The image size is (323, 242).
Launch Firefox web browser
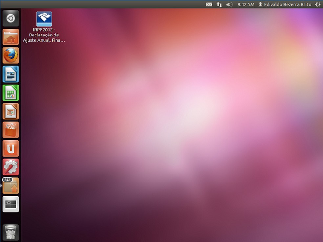pos(11,56)
